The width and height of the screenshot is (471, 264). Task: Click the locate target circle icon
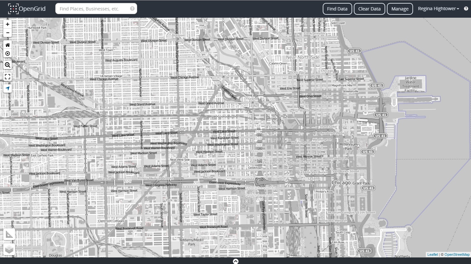pos(8,53)
